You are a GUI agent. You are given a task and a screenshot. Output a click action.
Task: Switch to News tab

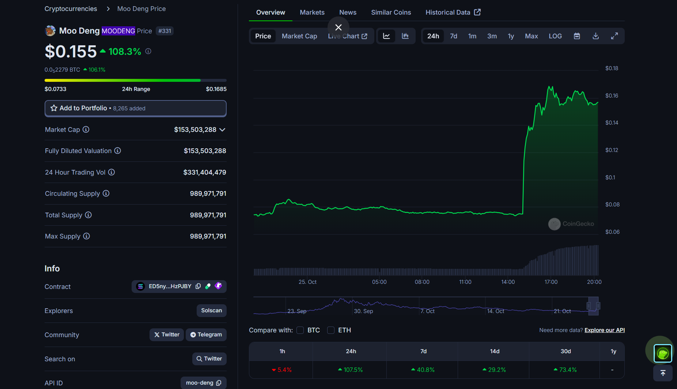tap(348, 12)
